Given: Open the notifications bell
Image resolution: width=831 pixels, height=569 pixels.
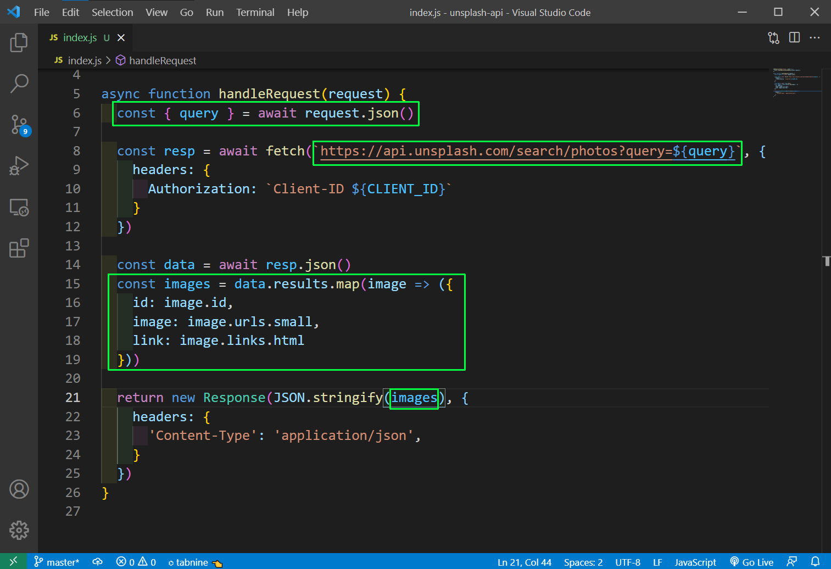Looking at the screenshot, I should [816, 562].
